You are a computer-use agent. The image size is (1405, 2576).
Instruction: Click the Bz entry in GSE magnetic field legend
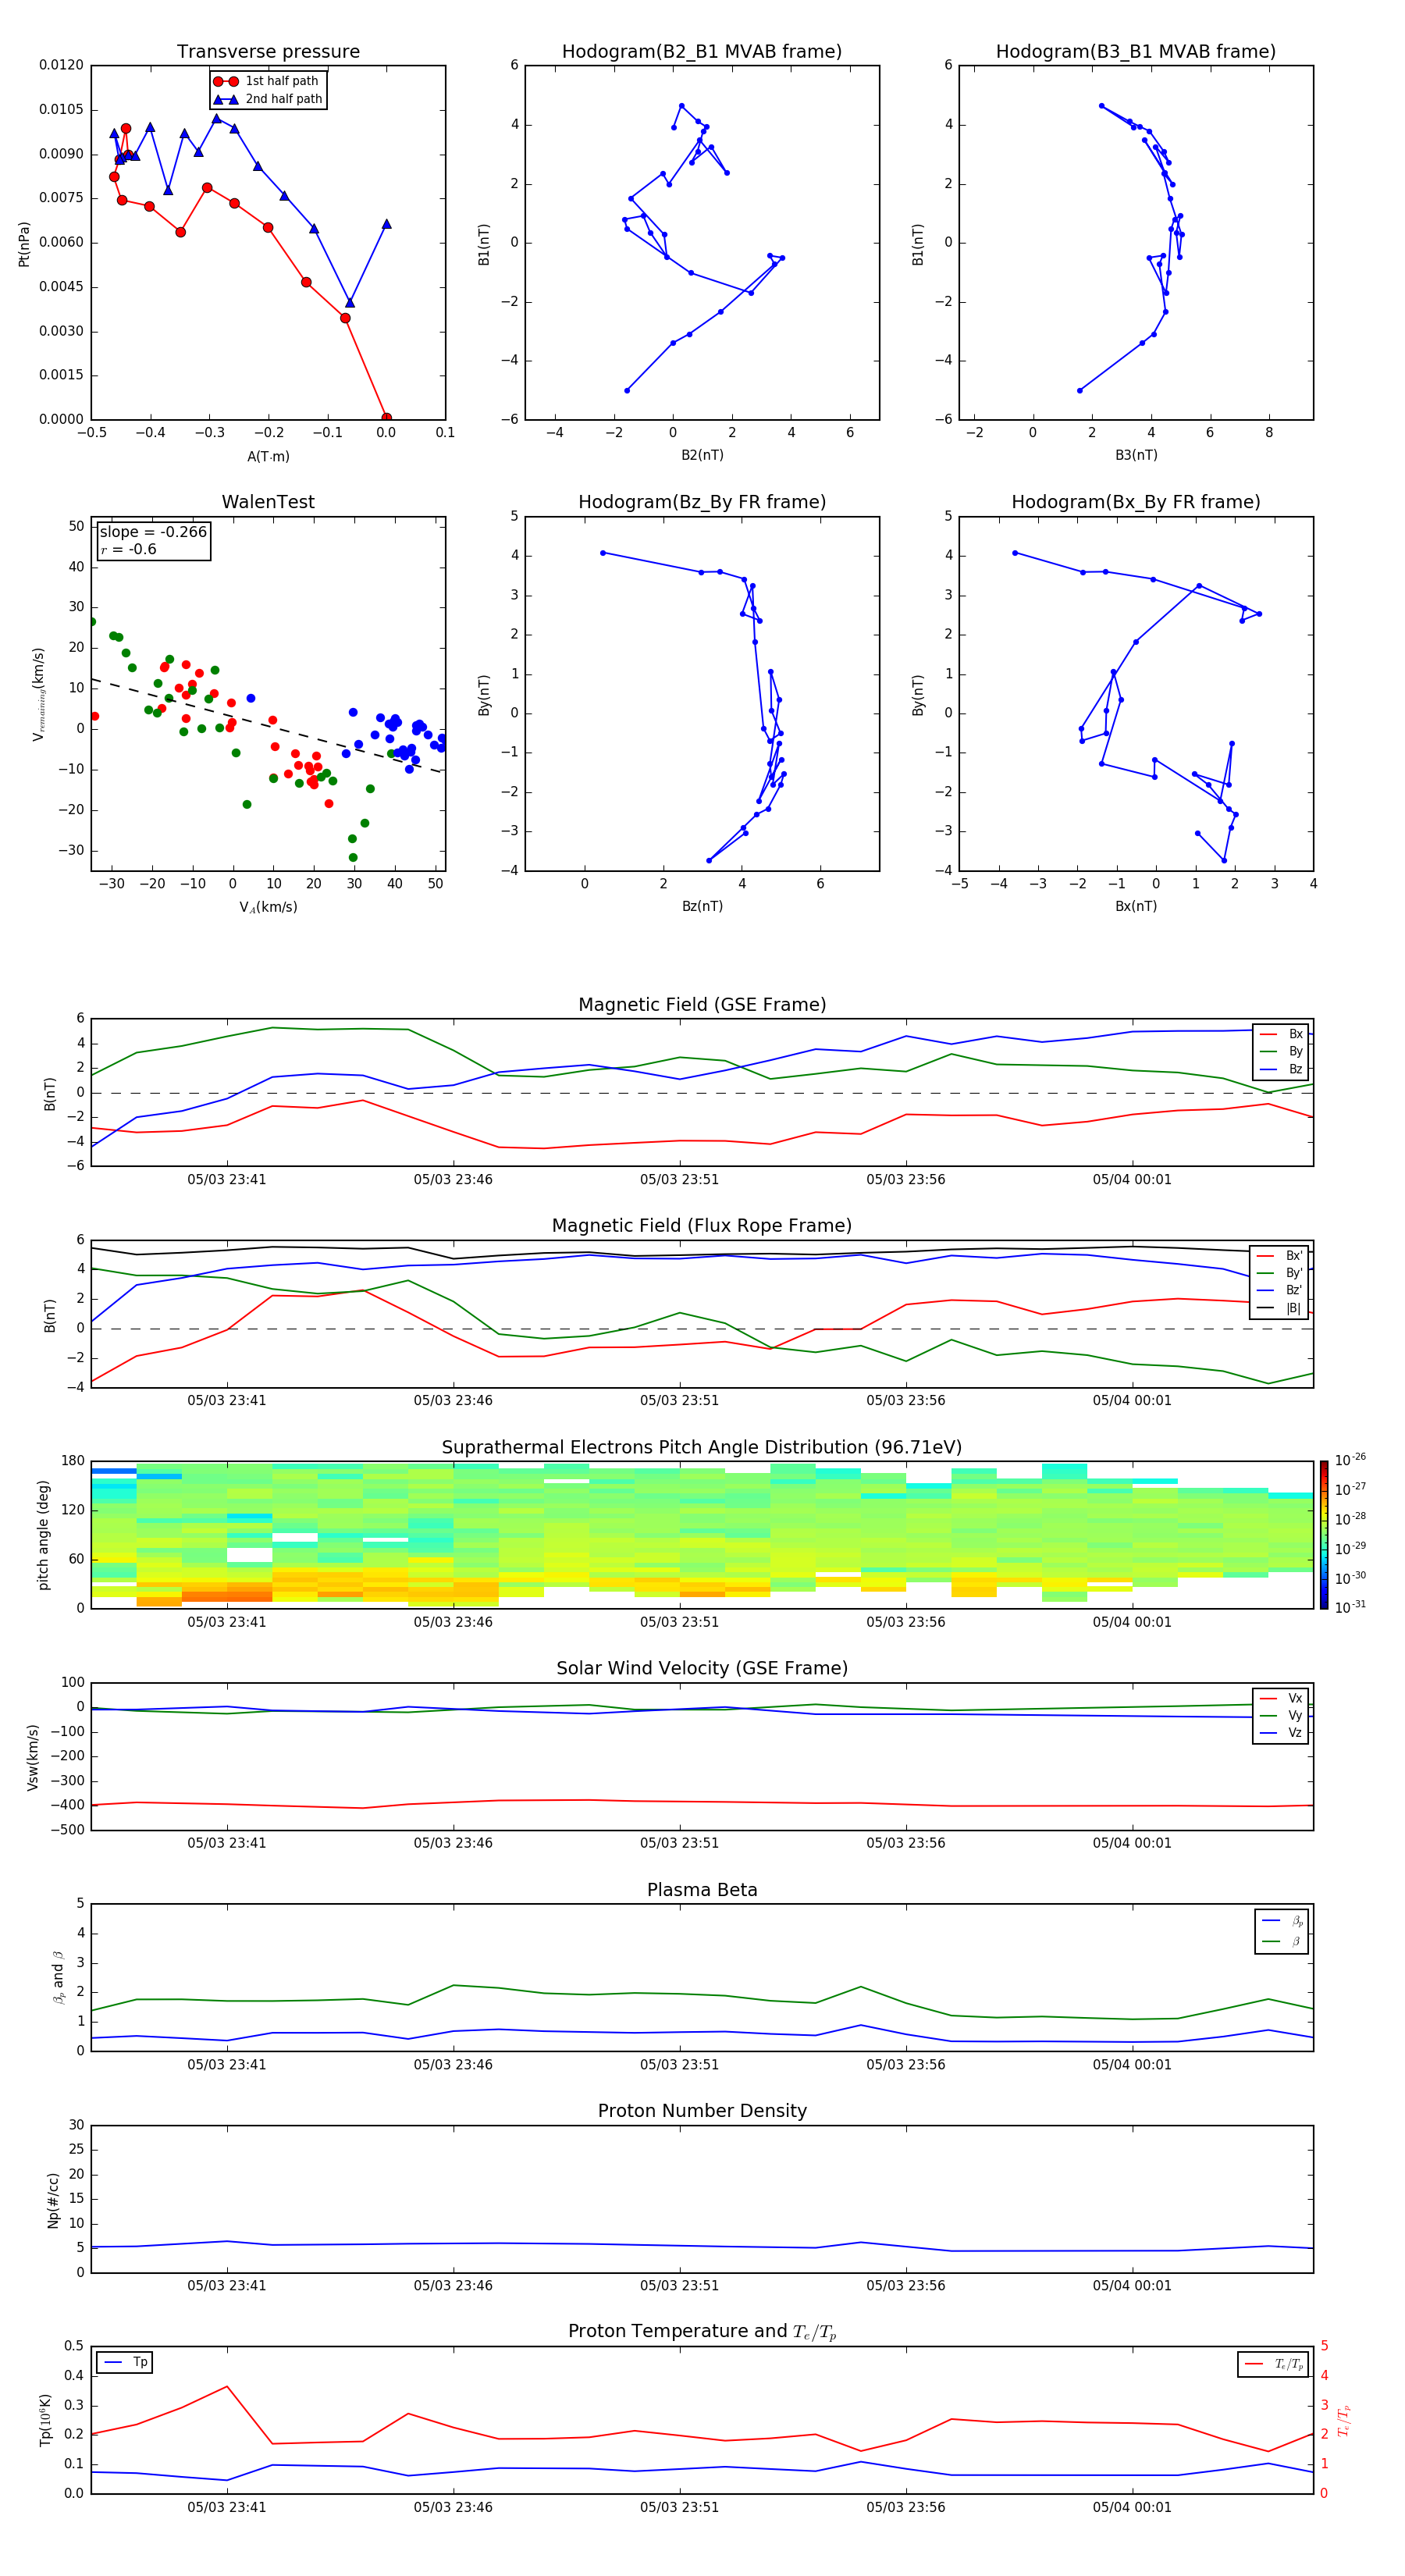click(1281, 1070)
